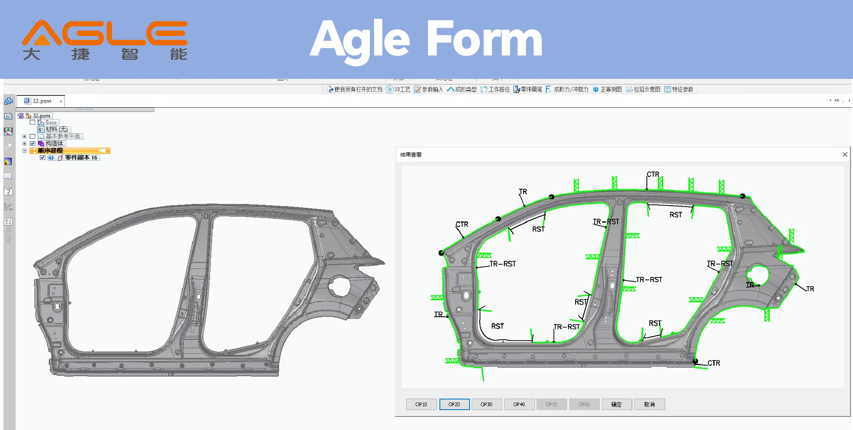Activate the 零件画笔 part brush tool
853x430 pixels.
528,89
